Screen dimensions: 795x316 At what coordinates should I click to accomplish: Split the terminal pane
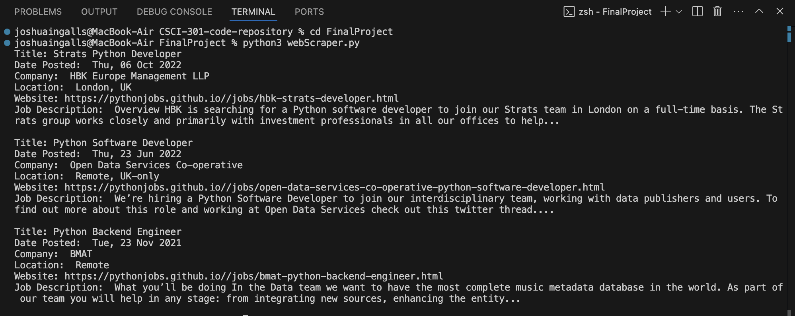698,12
